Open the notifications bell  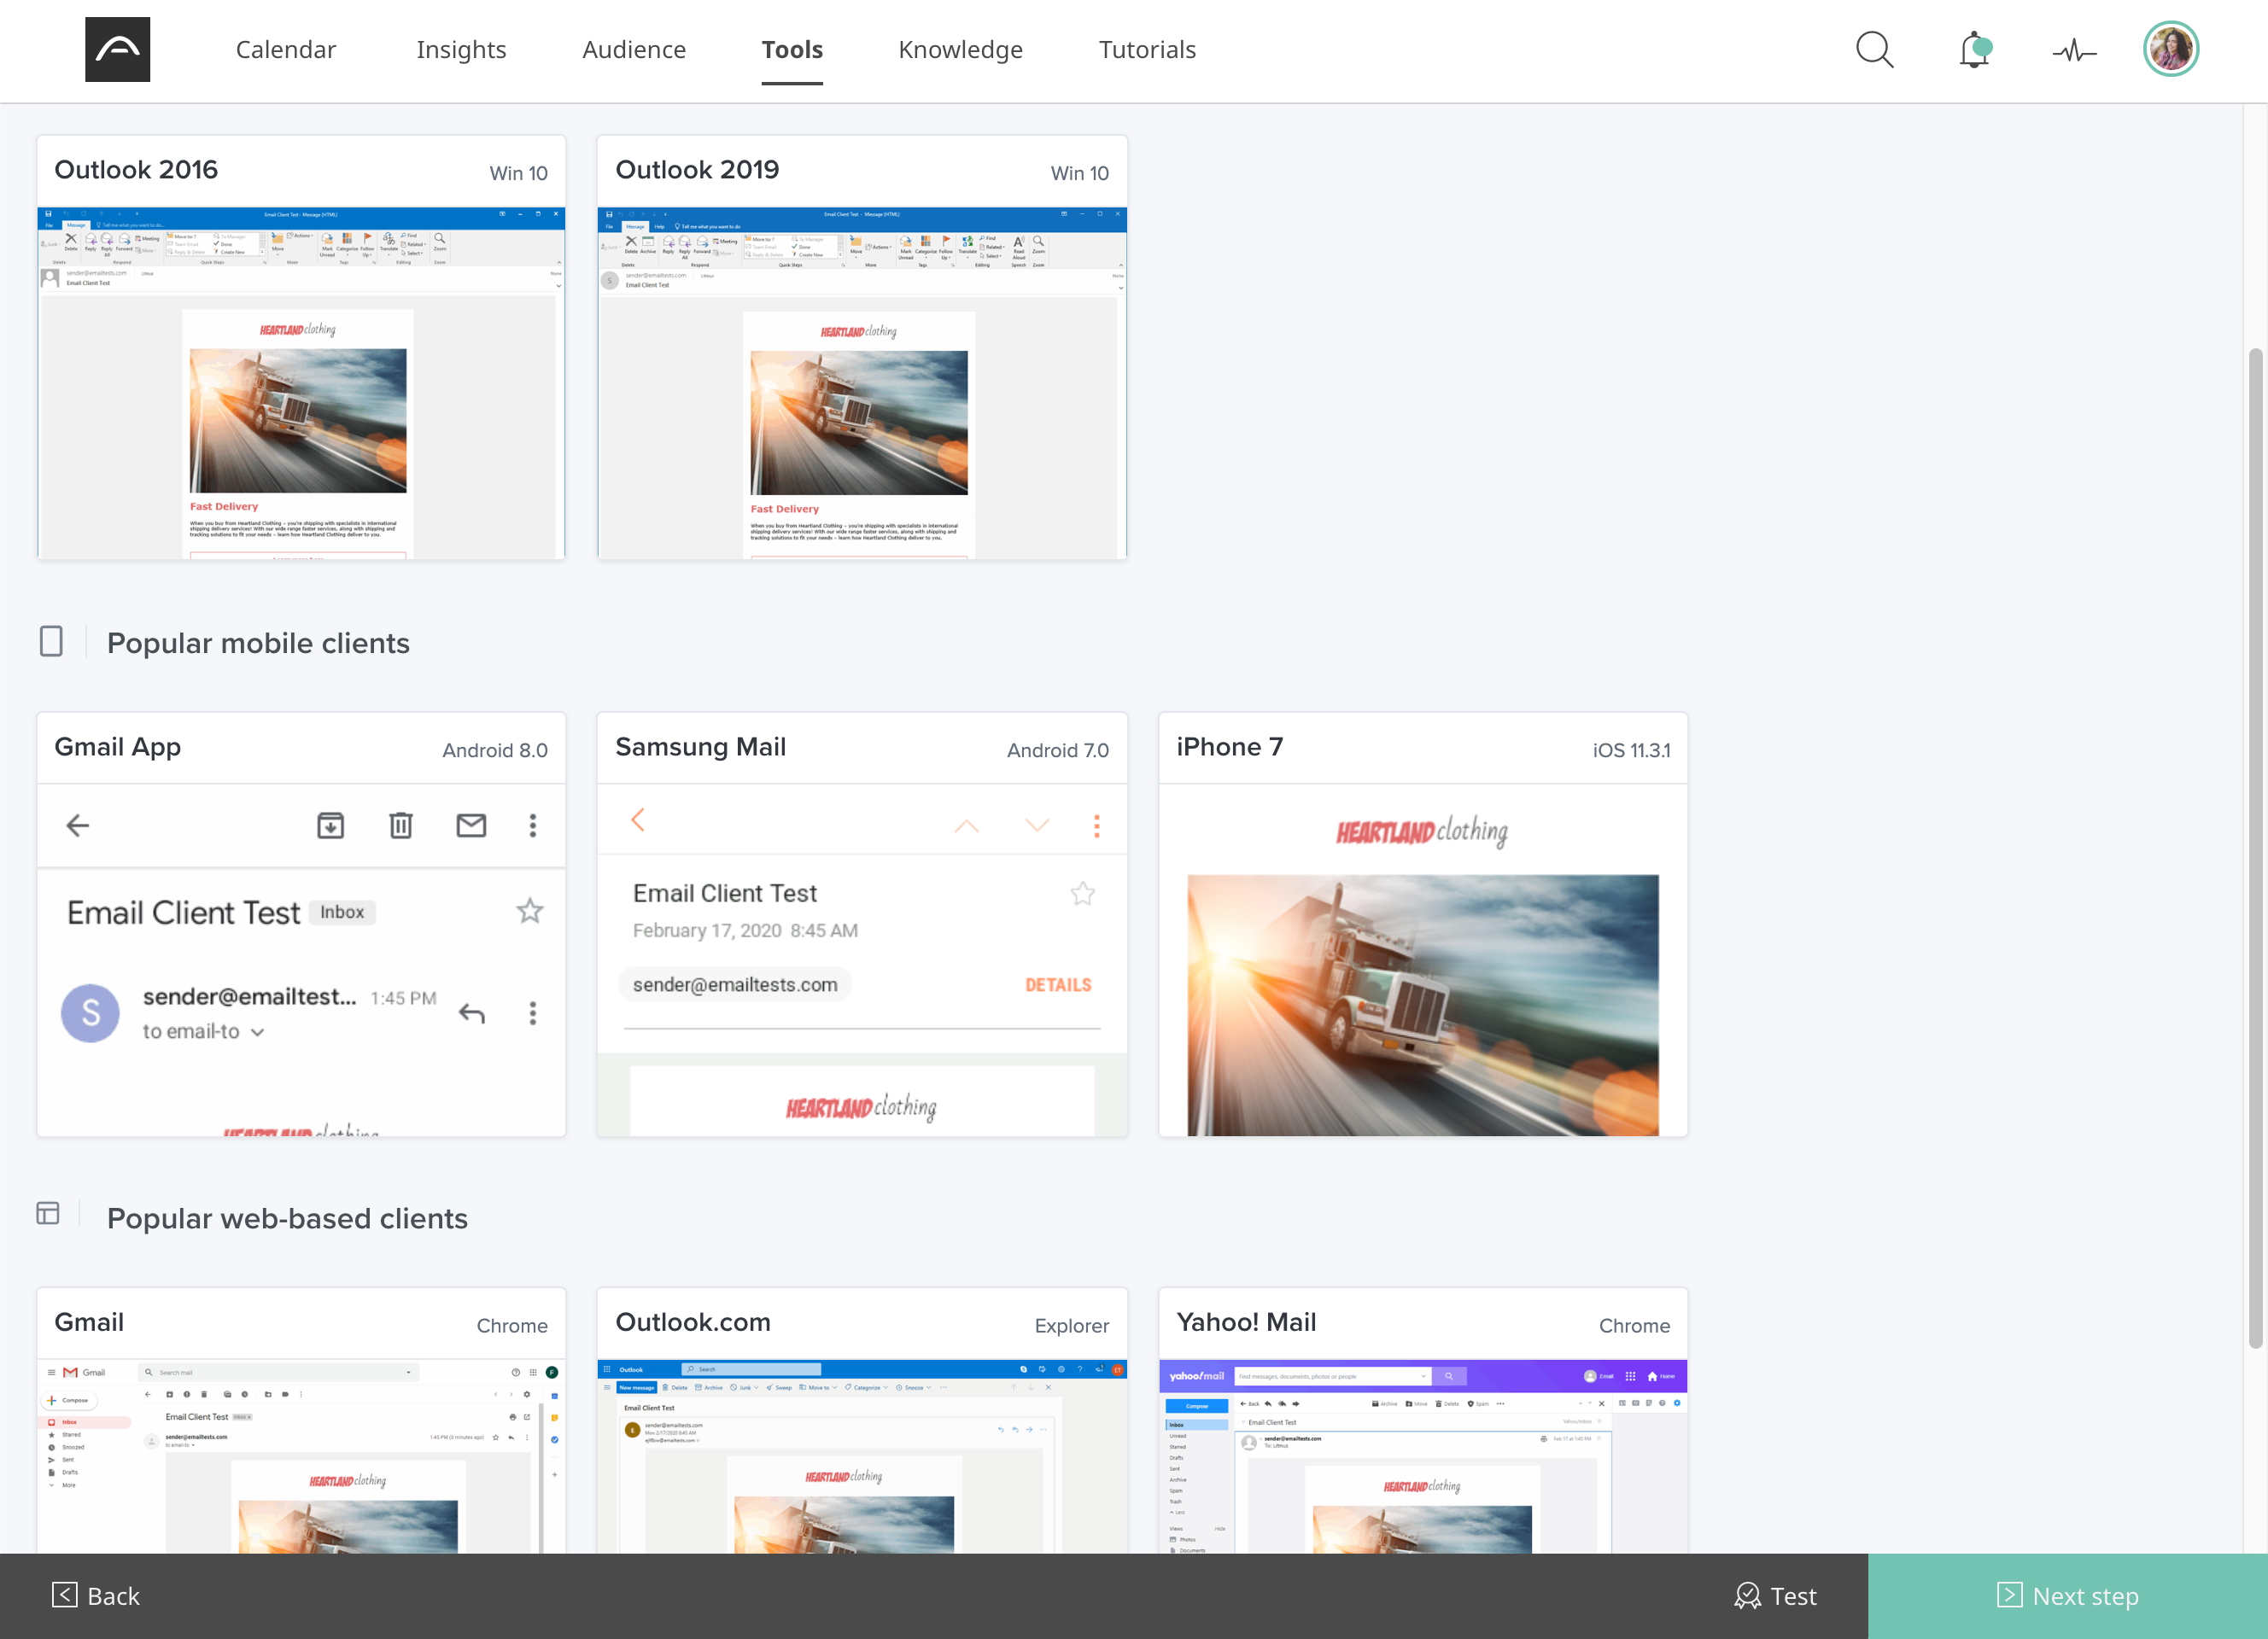pyautogui.click(x=1975, y=49)
